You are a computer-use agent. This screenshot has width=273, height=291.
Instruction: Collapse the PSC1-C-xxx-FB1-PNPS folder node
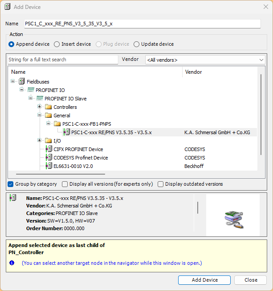(x=48, y=123)
